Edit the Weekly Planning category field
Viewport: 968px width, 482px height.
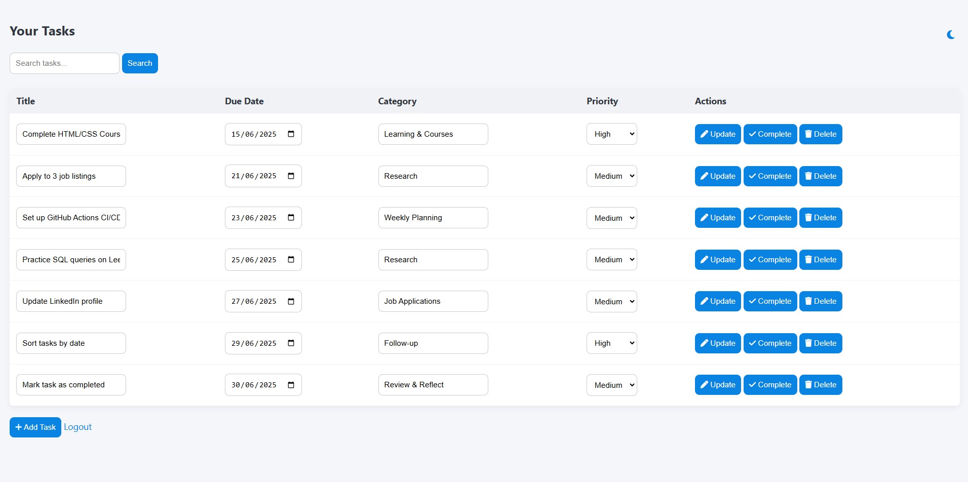click(433, 218)
